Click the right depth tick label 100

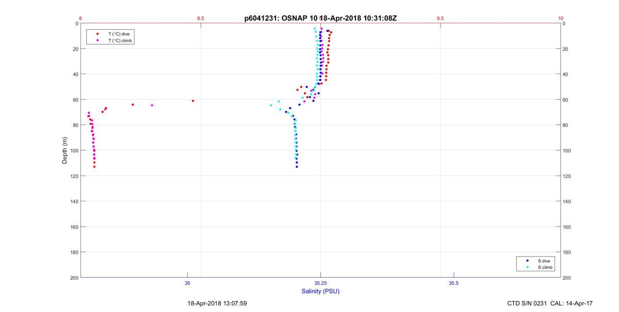[568, 150]
